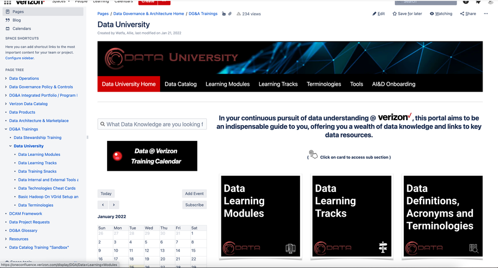Click the red dot on the Training Calendar banner

117,156
